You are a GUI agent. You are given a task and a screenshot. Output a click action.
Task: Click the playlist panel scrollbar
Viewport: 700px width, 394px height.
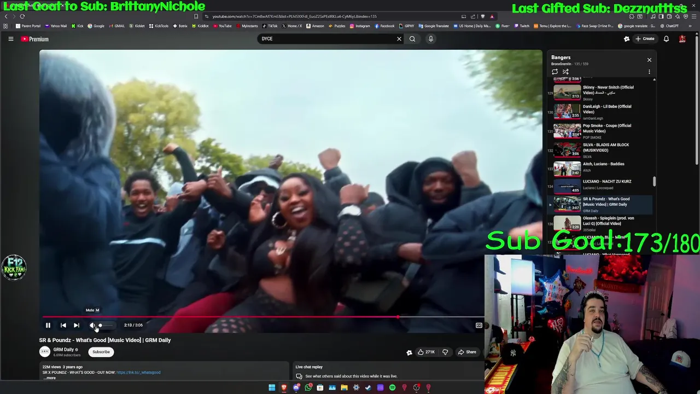pos(654,181)
